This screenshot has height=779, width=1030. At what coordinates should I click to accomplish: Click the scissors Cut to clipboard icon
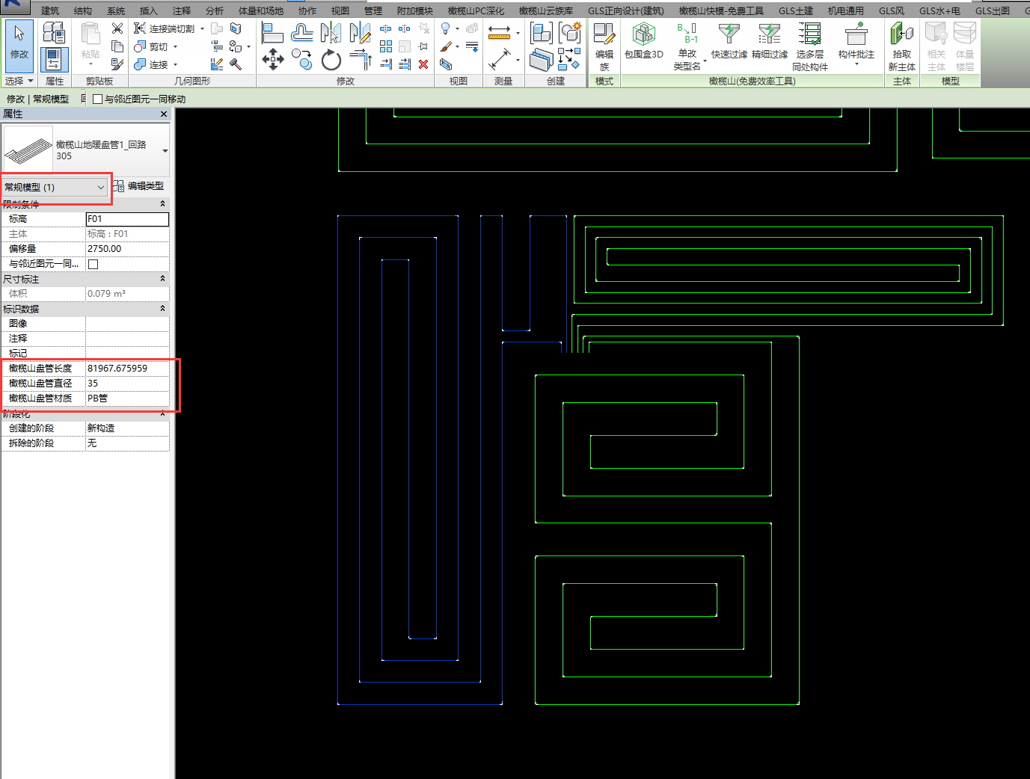coord(117,28)
